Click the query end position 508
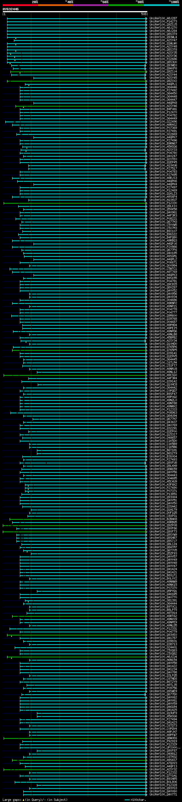Viewport: 182px width, 802px height. coord(143,14)
